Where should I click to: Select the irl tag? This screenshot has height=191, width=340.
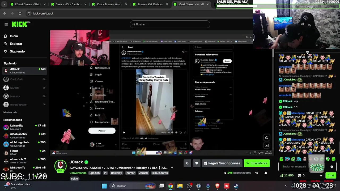tap(105, 173)
